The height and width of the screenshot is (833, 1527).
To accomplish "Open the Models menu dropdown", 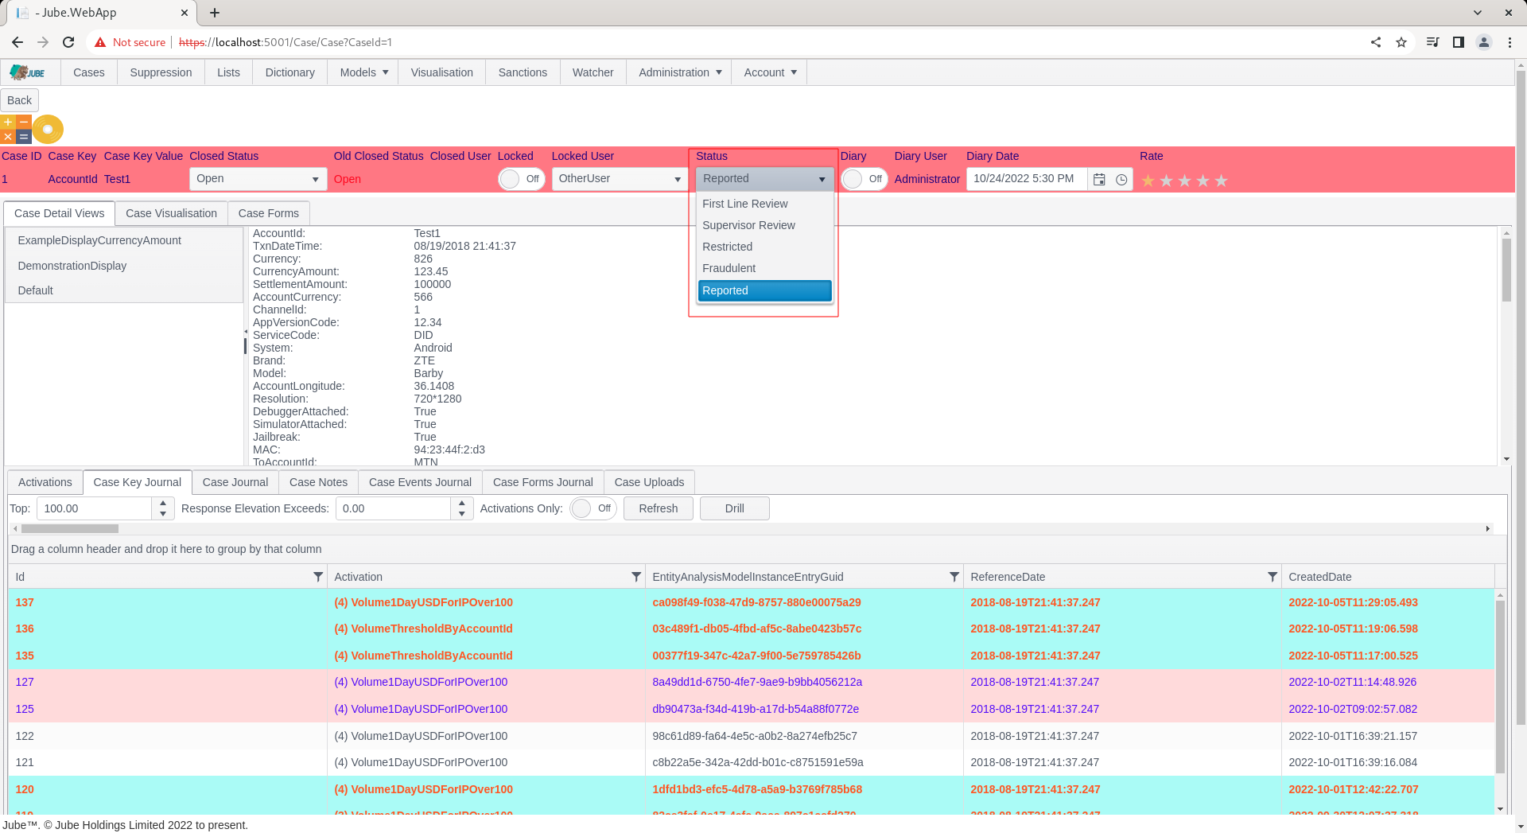I will [363, 72].
